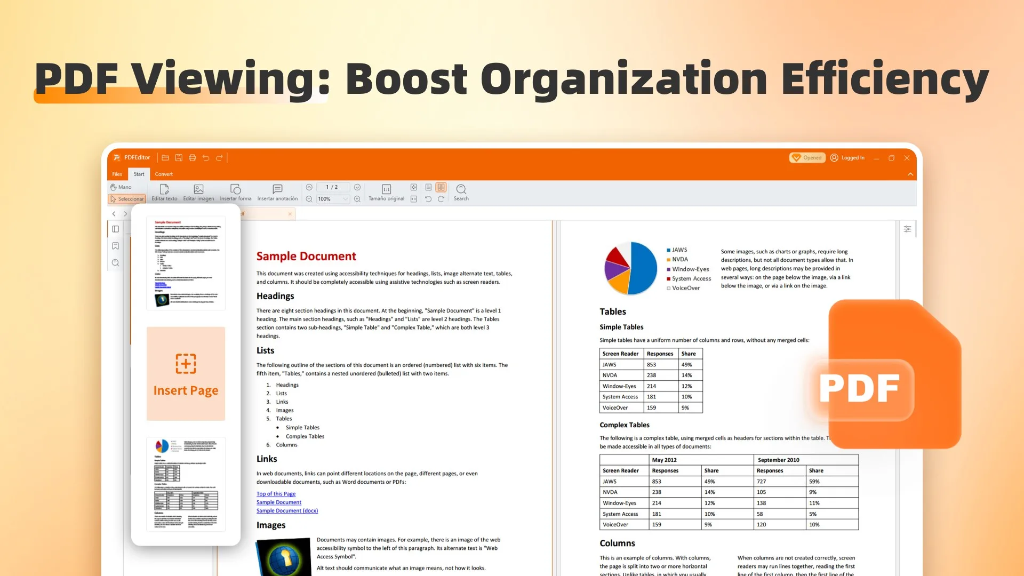Image resolution: width=1024 pixels, height=576 pixels.
Task: Click the page number field 1 / 2
Action: point(333,187)
